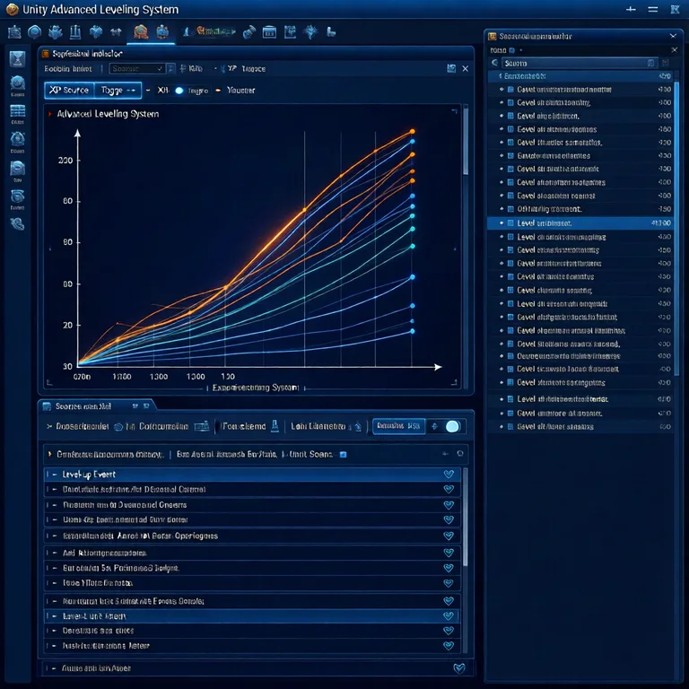This screenshot has width=689, height=689.
Task: Click the popout icon beside chart panel close
Action: point(451,68)
